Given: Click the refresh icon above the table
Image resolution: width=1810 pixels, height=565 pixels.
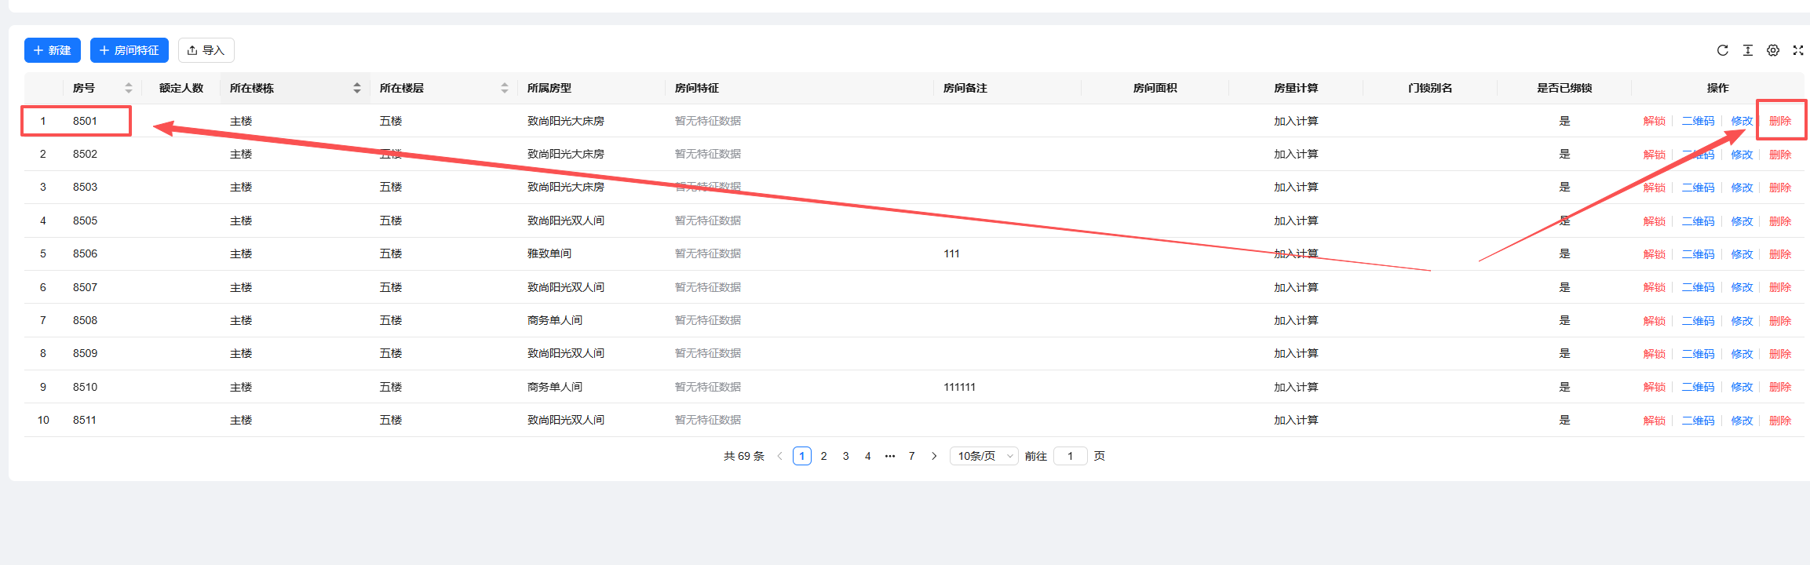Looking at the screenshot, I should coord(1722,50).
